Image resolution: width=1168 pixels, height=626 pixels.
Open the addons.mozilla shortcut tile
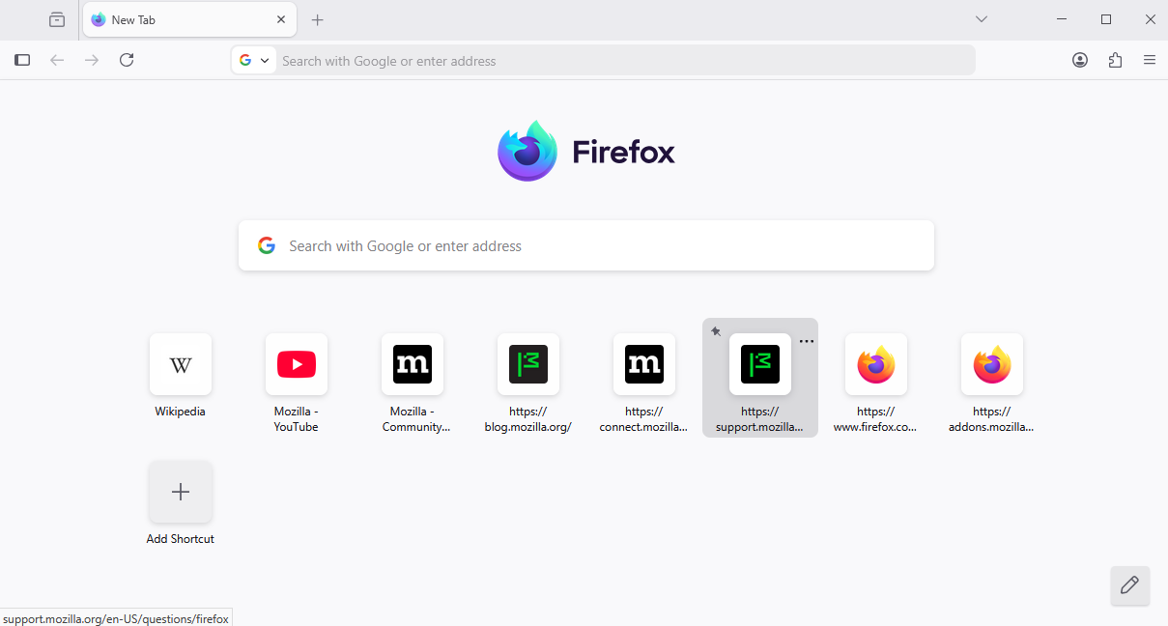click(992, 364)
